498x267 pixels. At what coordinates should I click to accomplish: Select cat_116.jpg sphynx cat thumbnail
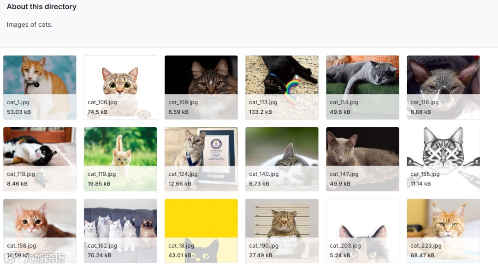[443, 88]
